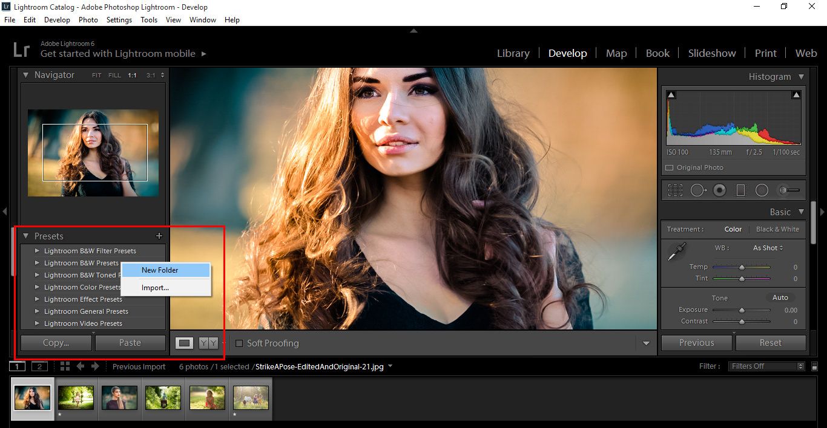Select the third filmstrip thumbnail portrait
The height and width of the screenshot is (428, 827).
click(x=120, y=398)
